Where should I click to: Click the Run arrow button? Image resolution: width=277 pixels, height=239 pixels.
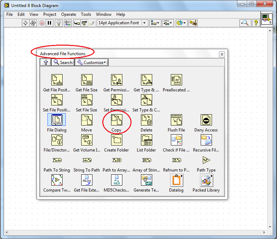25,23
